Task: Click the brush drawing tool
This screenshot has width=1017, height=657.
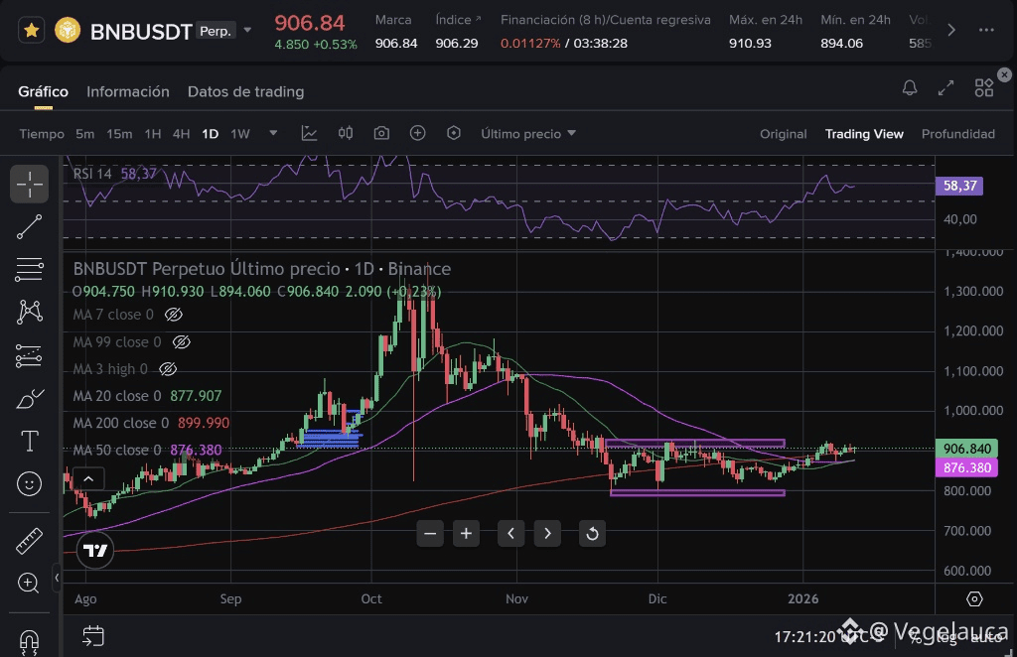Action: (29, 399)
